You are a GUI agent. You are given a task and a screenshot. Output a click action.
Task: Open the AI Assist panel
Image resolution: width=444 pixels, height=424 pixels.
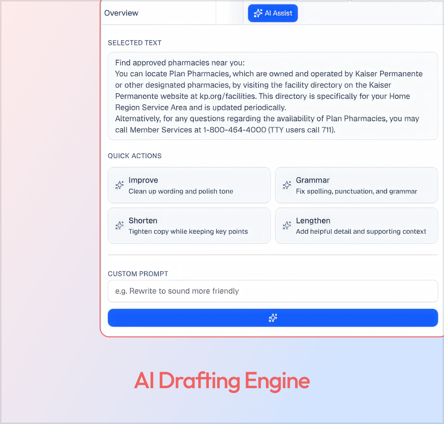[x=272, y=13]
